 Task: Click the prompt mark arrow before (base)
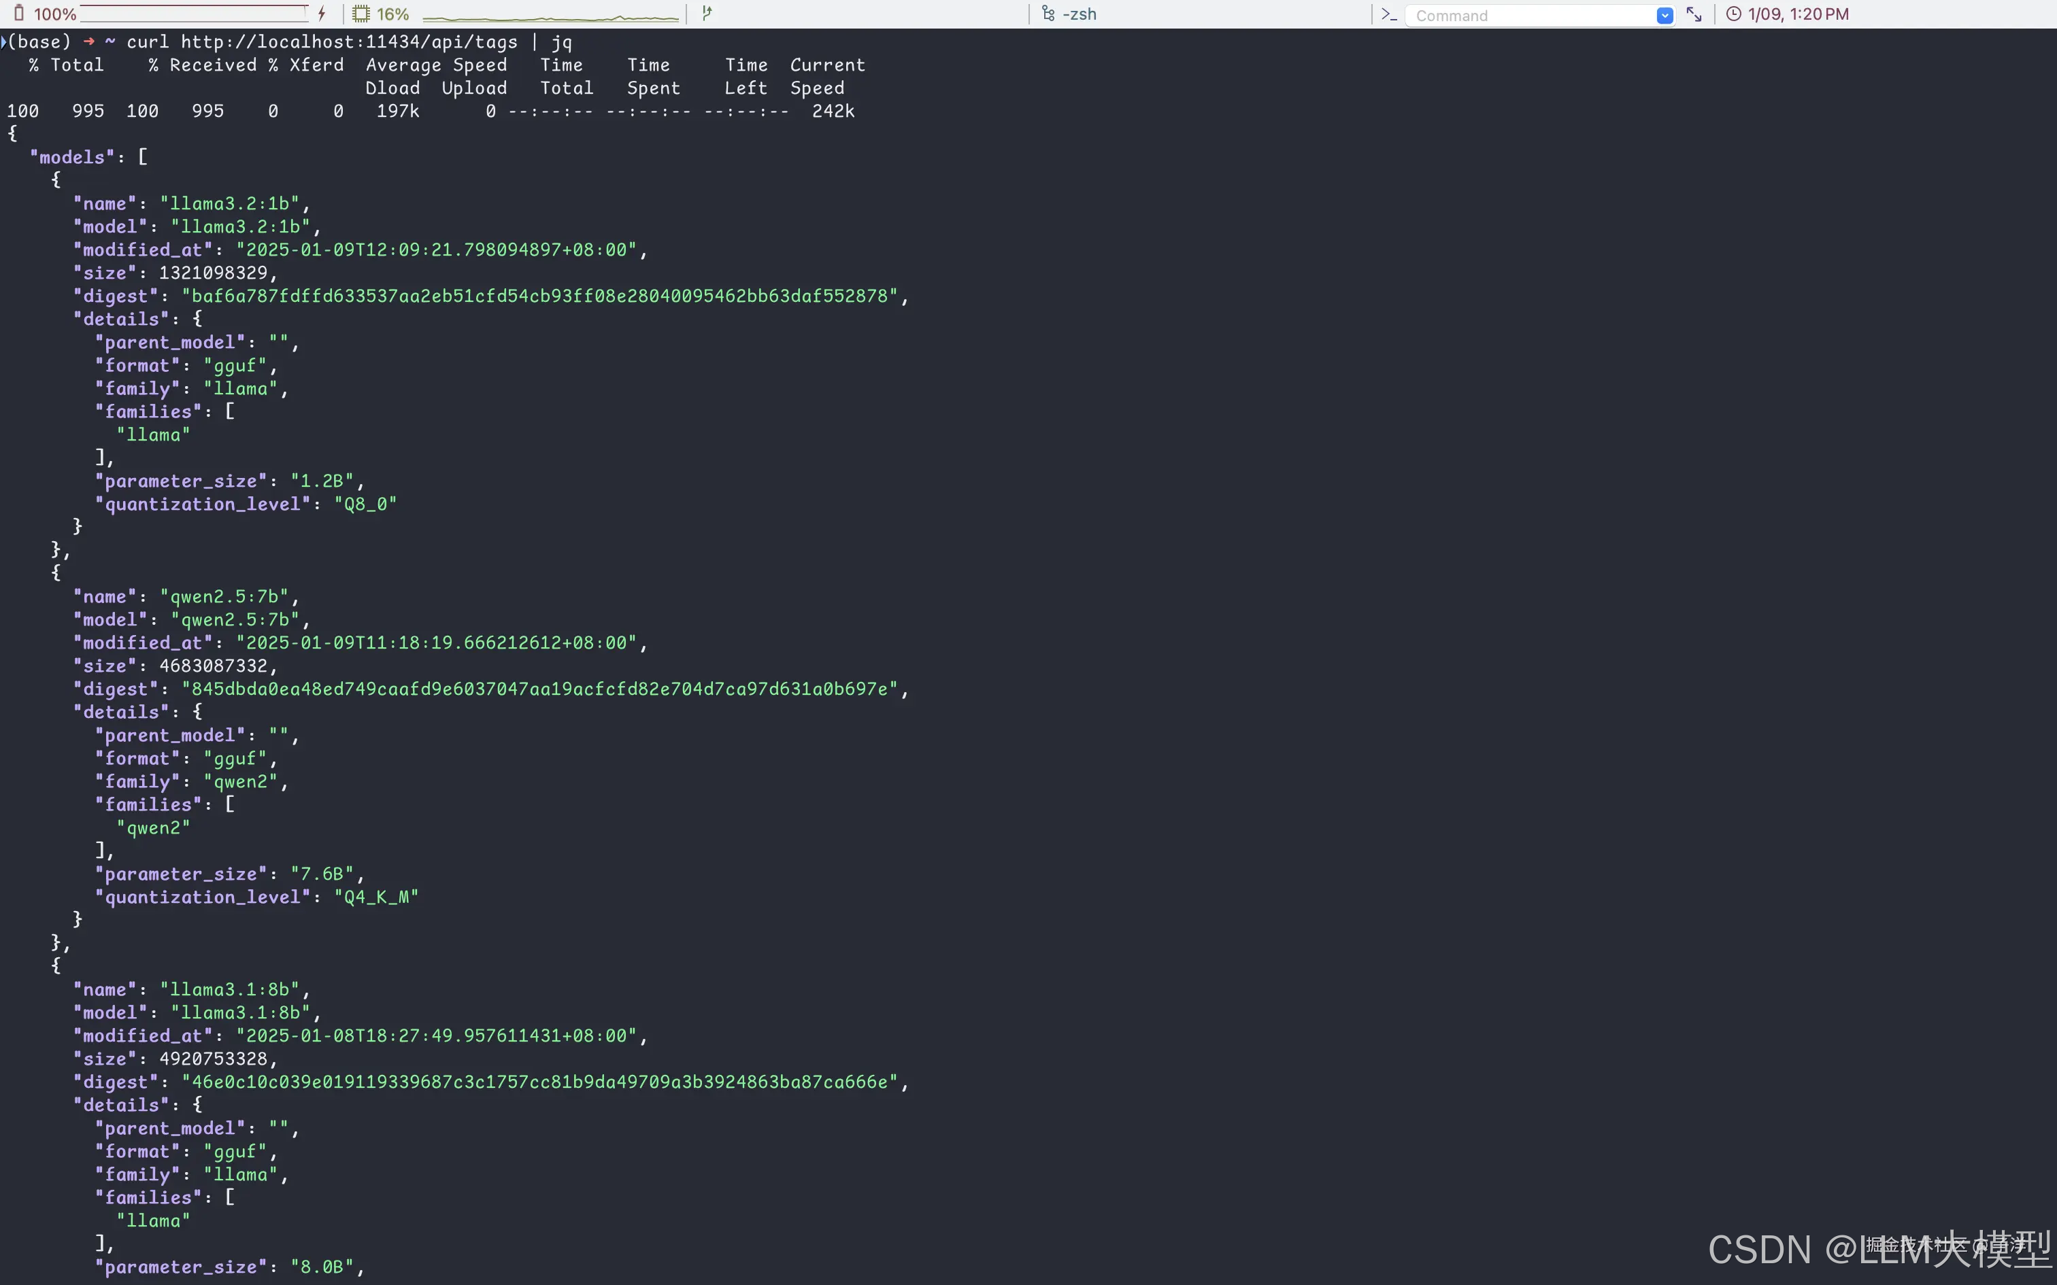[x=4, y=41]
